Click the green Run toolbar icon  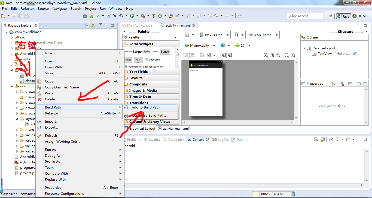pos(132,16)
